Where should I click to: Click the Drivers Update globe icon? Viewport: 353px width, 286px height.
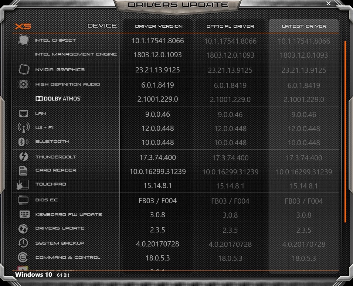(23, 229)
